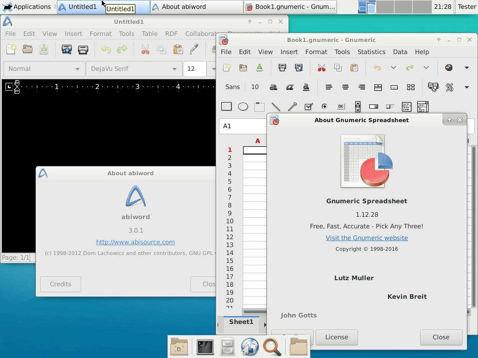This screenshot has width=478, height=358.
Task: Open Statistics menu in Gnumeric
Action: click(371, 52)
